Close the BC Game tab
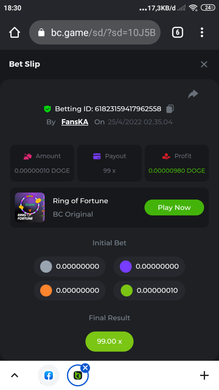This screenshot has width=219, height=390. coord(85,368)
